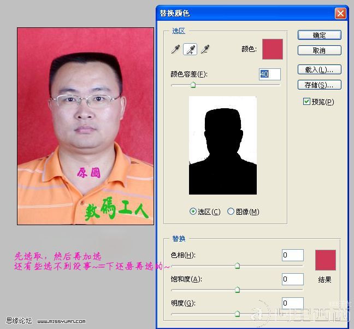Screen dimensions: 354x329
Task: Click the 色相 hue value field
Action: [x=292, y=255]
